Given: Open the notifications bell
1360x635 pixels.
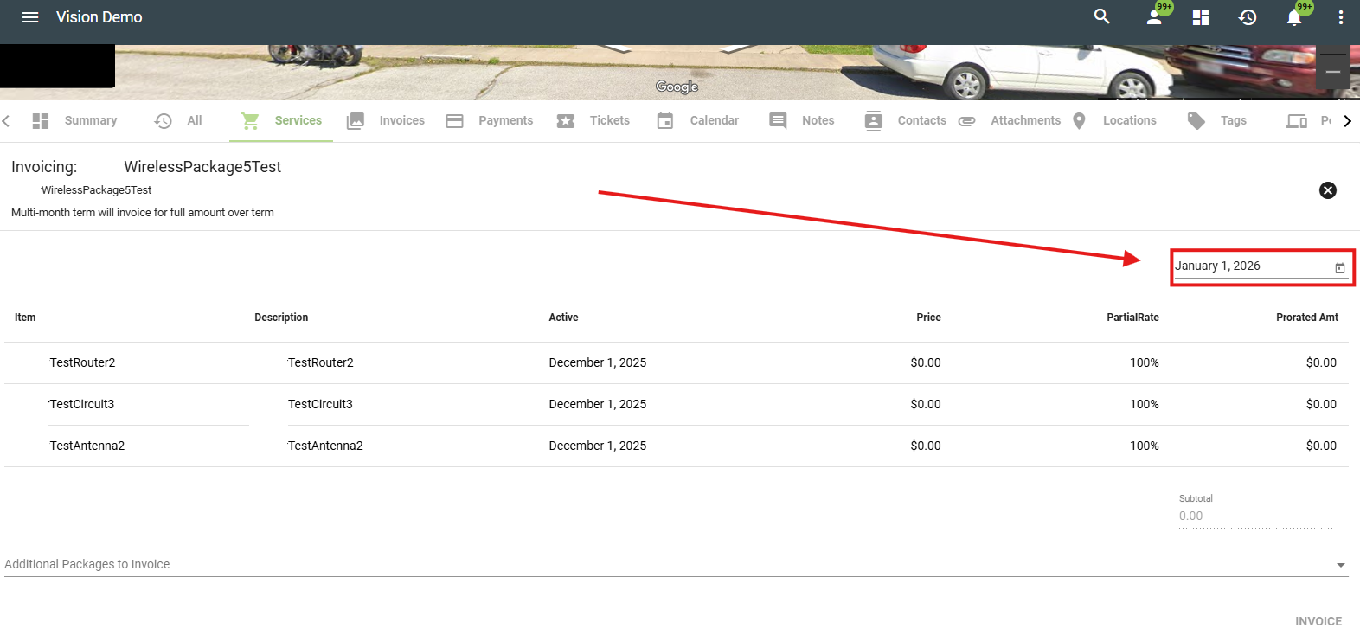Looking at the screenshot, I should click(1293, 18).
